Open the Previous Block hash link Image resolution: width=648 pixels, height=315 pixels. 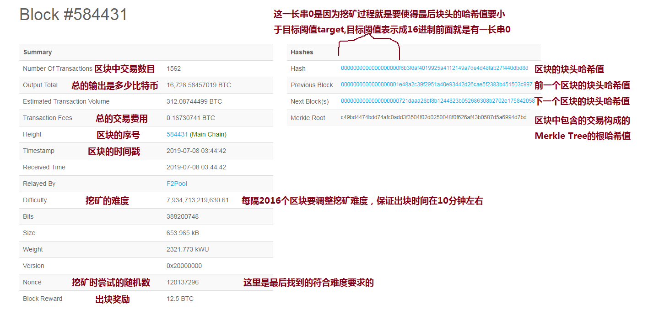tap(437, 85)
